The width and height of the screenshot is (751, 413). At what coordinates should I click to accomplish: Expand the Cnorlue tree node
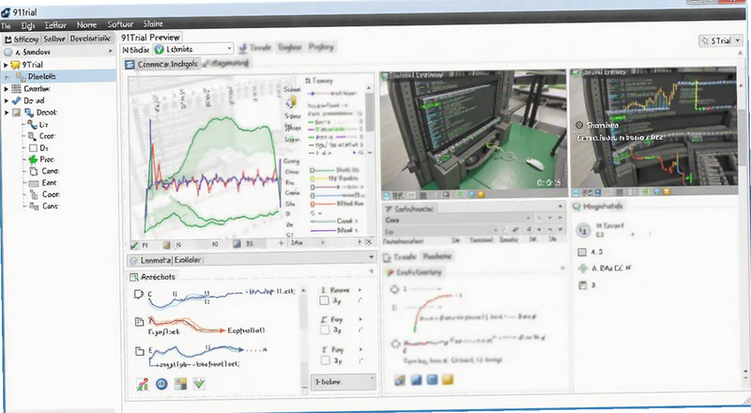[7, 88]
